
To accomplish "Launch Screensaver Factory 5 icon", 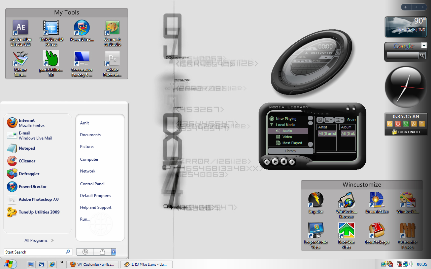I will click(x=82, y=64).
